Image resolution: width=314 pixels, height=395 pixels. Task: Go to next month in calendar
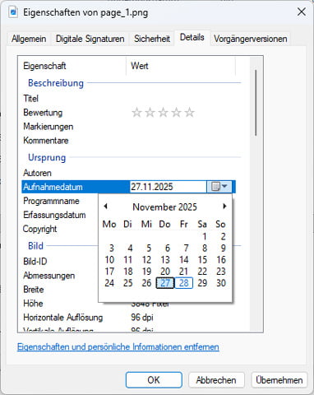tap(224, 207)
